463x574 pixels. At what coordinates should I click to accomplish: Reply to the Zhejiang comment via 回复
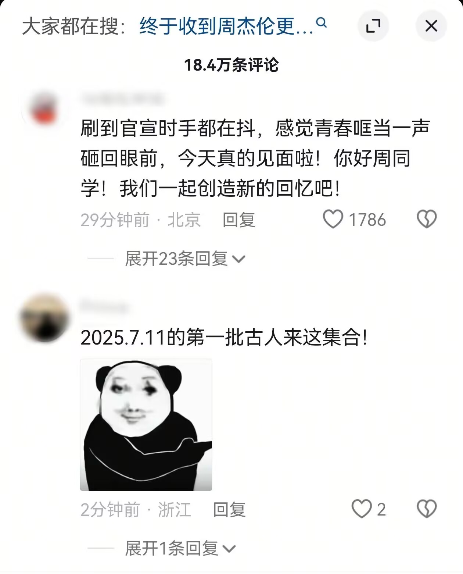tap(229, 510)
